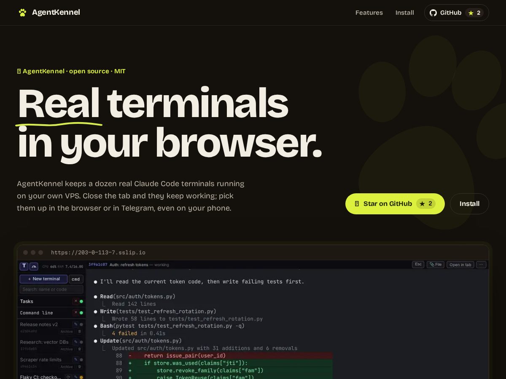Click the gauge dashboard icon
This screenshot has width=506, height=379.
click(34, 266)
